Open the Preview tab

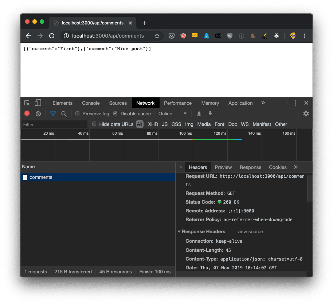(223, 167)
